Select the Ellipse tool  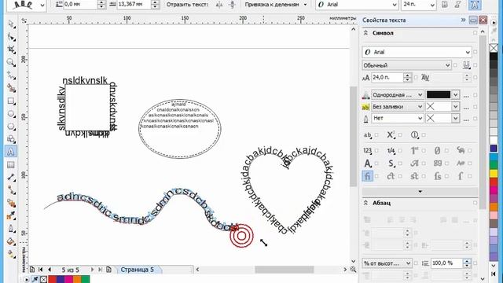[x=11, y=113]
